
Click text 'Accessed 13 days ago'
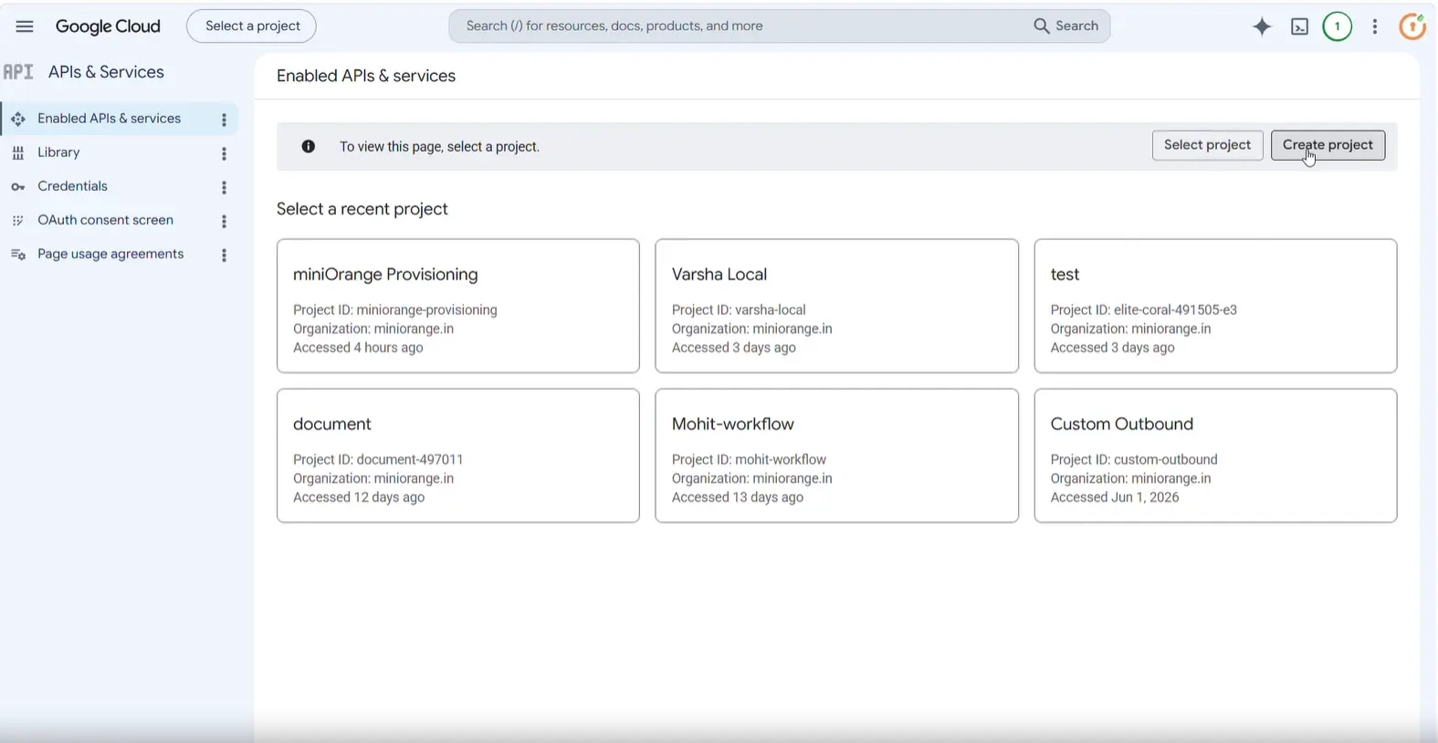(x=738, y=497)
